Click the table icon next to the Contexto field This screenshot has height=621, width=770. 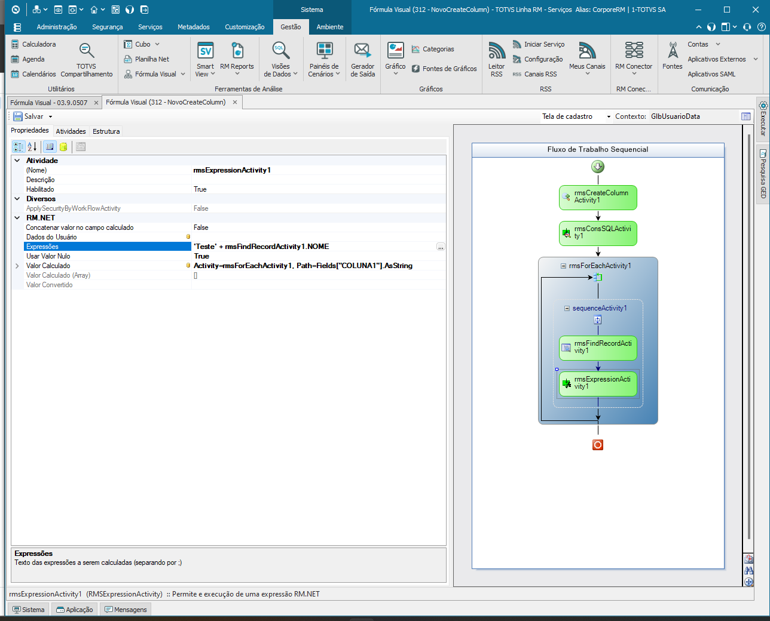(746, 116)
